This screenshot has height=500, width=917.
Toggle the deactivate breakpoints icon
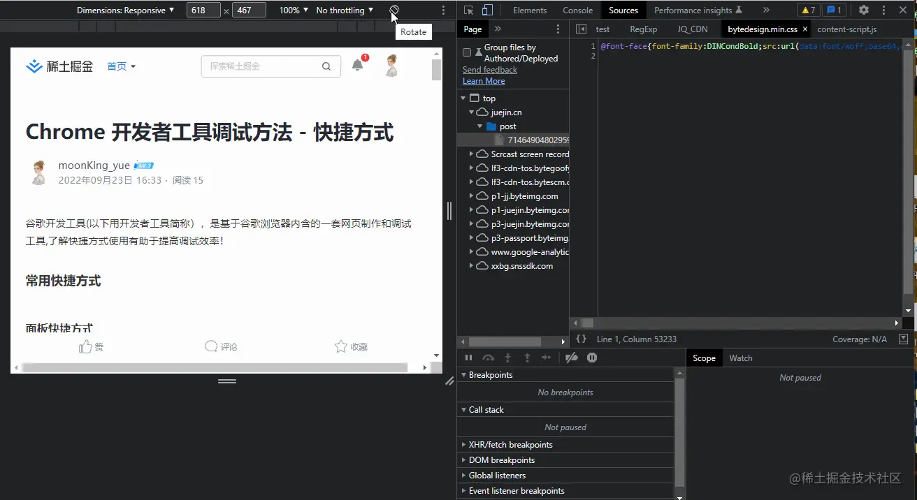[572, 358]
